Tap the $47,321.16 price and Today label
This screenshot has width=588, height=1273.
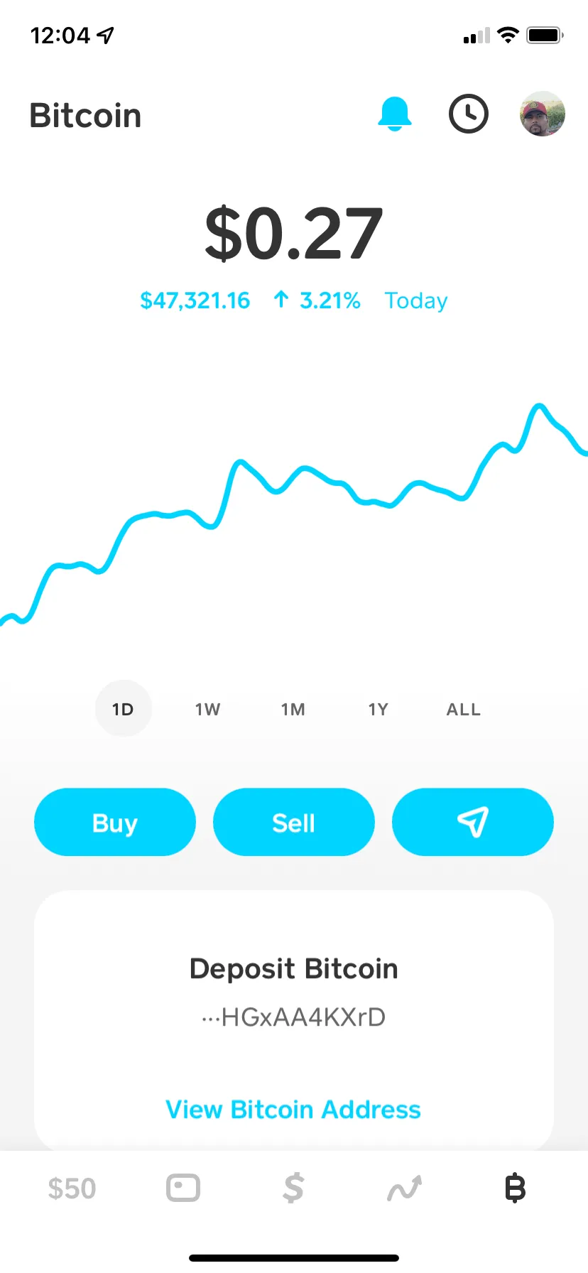[294, 300]
